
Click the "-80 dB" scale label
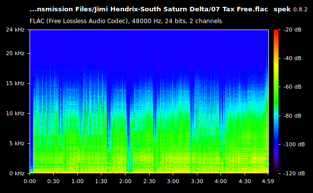pos(292,116)
